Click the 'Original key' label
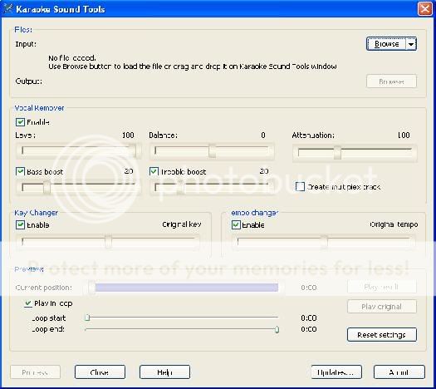This screenshot has width=436, height=389. click(x=182, y=224)
